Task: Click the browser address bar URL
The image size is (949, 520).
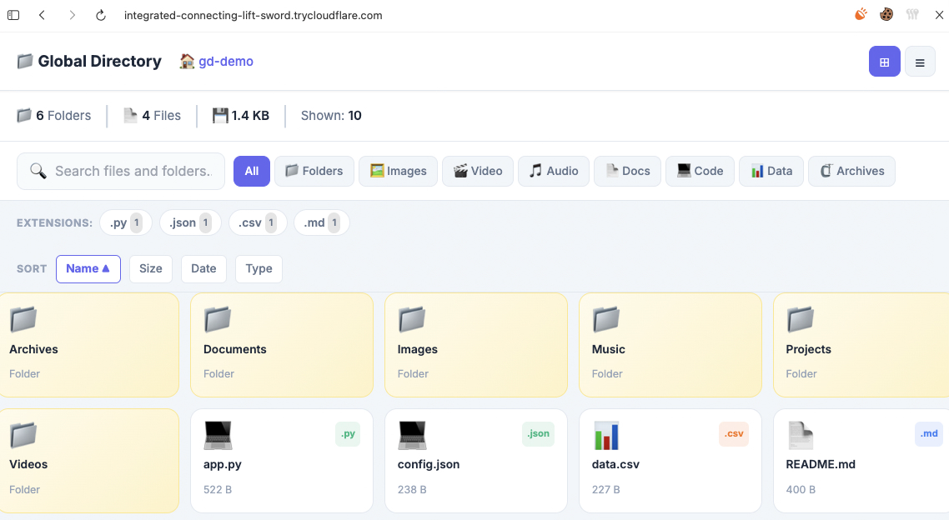Action: pos(253,16)
